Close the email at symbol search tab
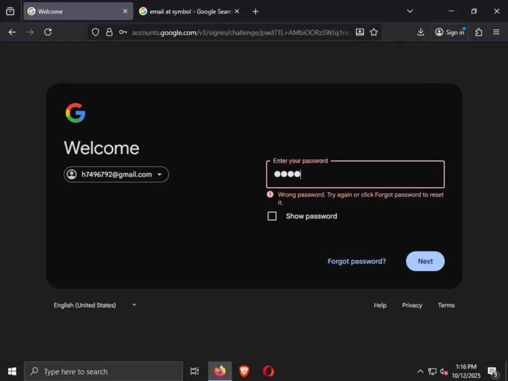This screenshot has width=508, height=381. (237, 11)
